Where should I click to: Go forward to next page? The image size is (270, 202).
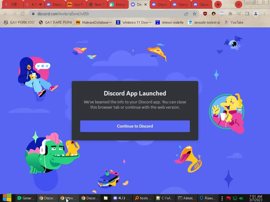pyautogui.click(x=14, y=14)
